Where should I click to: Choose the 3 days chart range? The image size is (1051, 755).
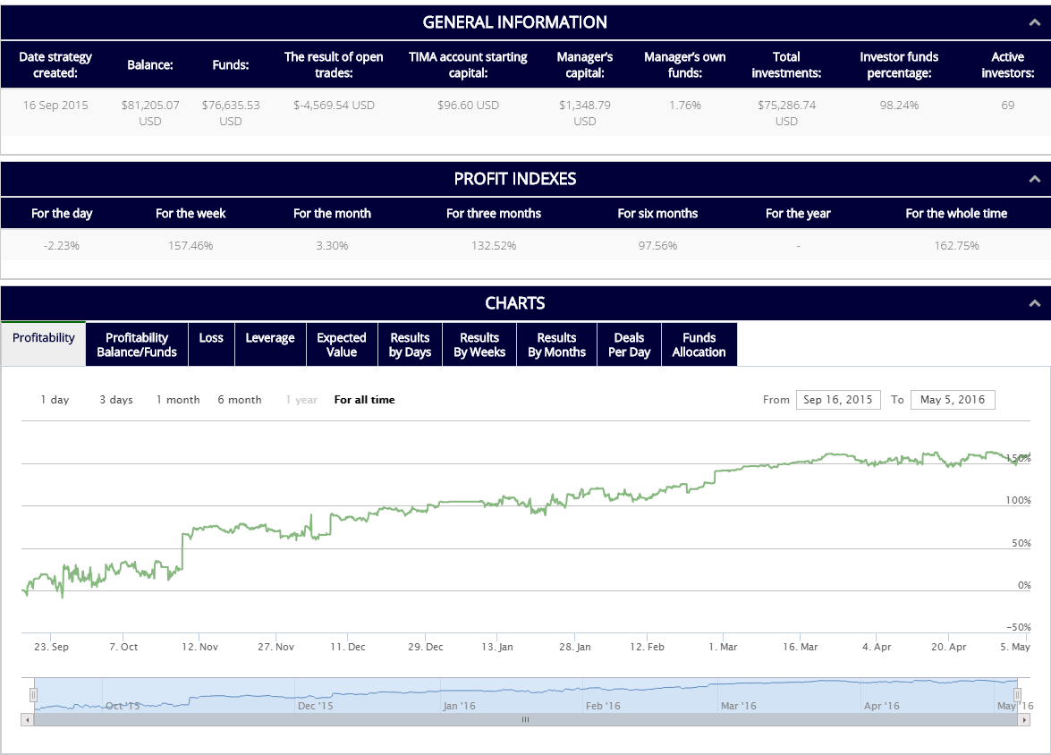point(115,400)
